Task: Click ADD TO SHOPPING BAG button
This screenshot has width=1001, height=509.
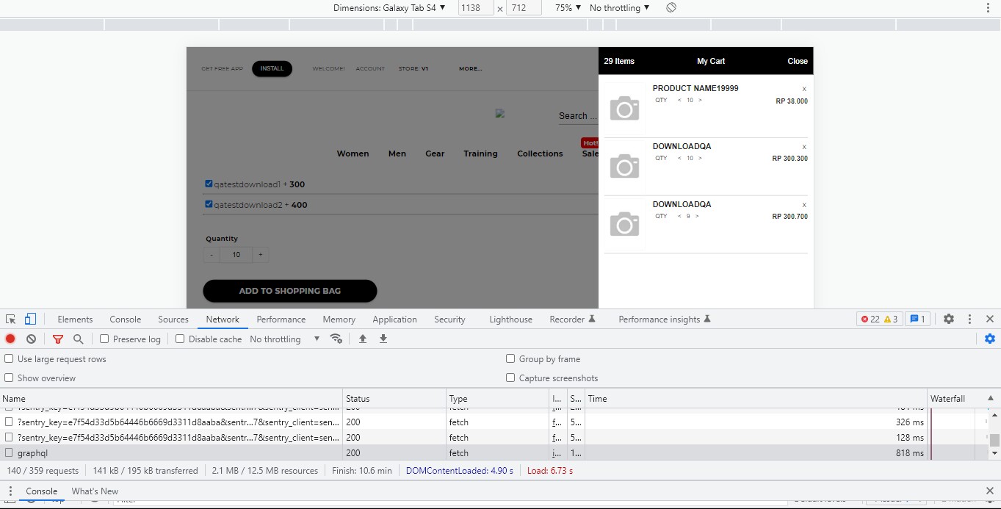Action: point(290,291)
